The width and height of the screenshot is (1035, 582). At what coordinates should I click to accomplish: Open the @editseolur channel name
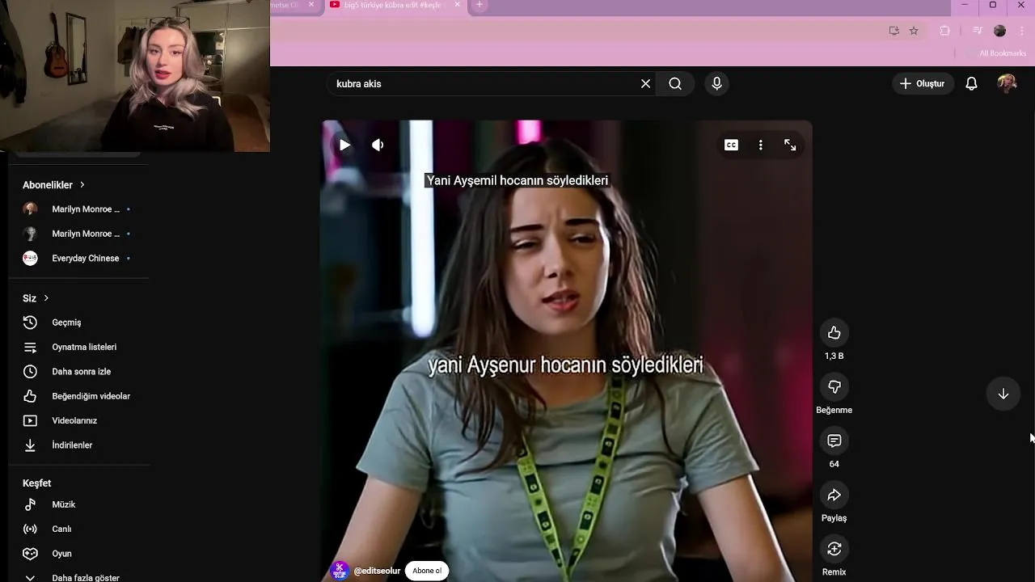377,571
